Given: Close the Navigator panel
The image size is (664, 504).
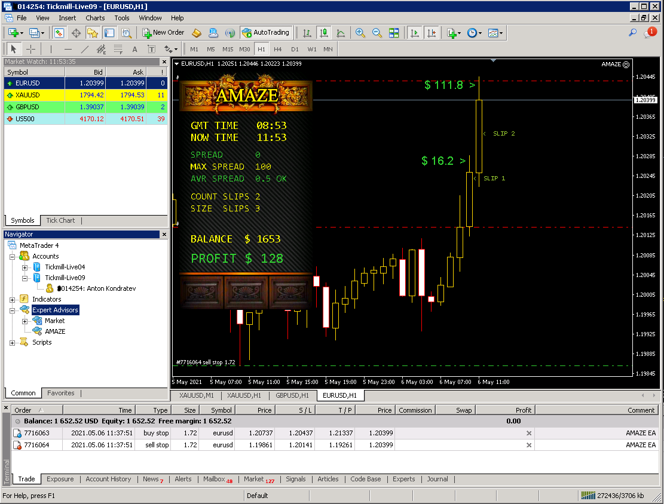Looking at the screenshot, I should point(164,235).
